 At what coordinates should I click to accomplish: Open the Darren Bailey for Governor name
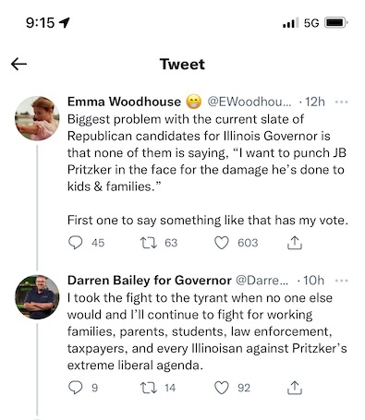click(150, 281)
